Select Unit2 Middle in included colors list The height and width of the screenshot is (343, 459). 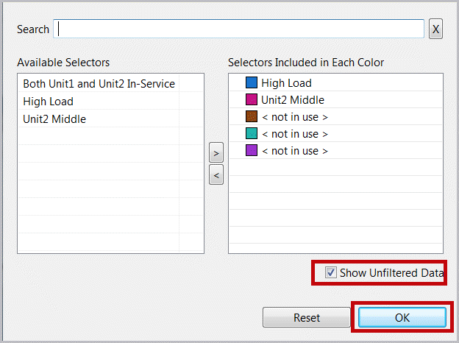pyautogui.click(x=292, y=100)
